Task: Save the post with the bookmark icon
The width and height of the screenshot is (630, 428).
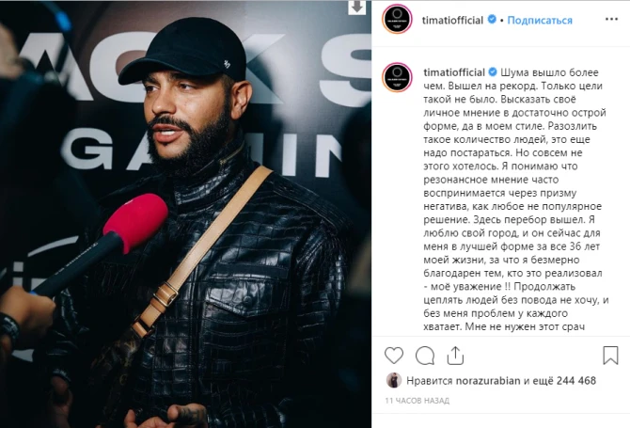Action: click(610, 356)
